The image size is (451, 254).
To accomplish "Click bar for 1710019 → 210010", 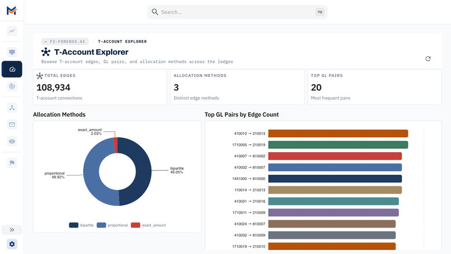I will coord(332,246).
